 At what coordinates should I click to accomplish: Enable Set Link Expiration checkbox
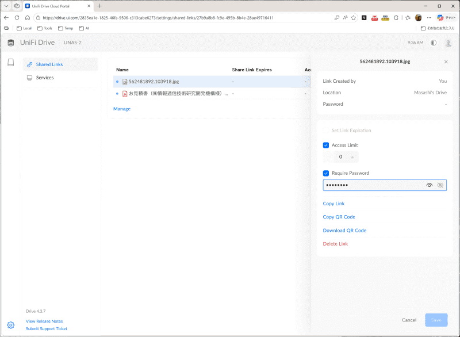tap(325, 131)
